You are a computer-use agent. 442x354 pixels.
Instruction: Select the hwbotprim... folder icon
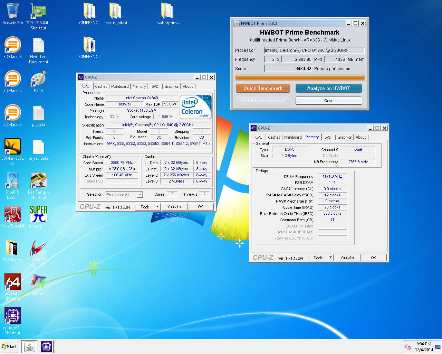click(x=168, y=14)
